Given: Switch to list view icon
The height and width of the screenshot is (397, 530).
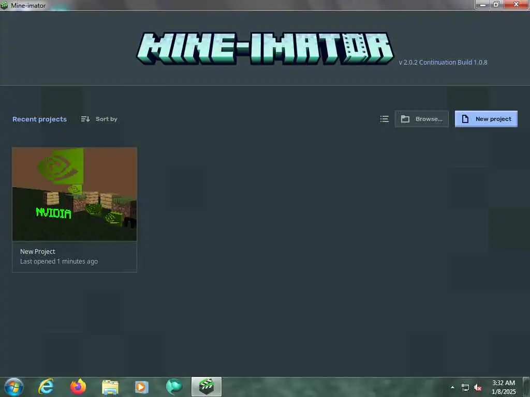Looking at the screenshot, I should tap(385, 119).
